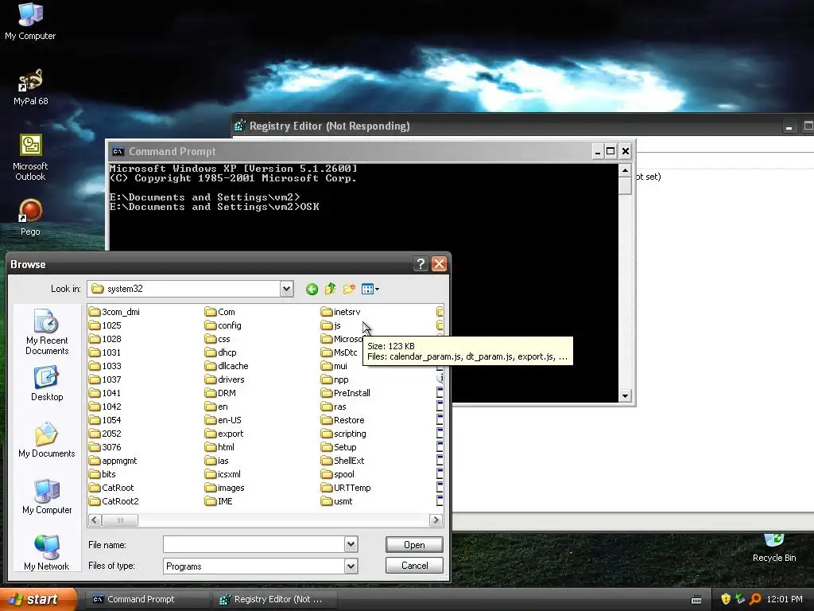Create new folder in Browse dialog

click(349, 289)
